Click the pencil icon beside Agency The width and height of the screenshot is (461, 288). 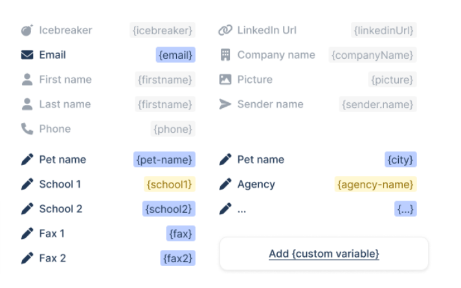pos(225,184)
